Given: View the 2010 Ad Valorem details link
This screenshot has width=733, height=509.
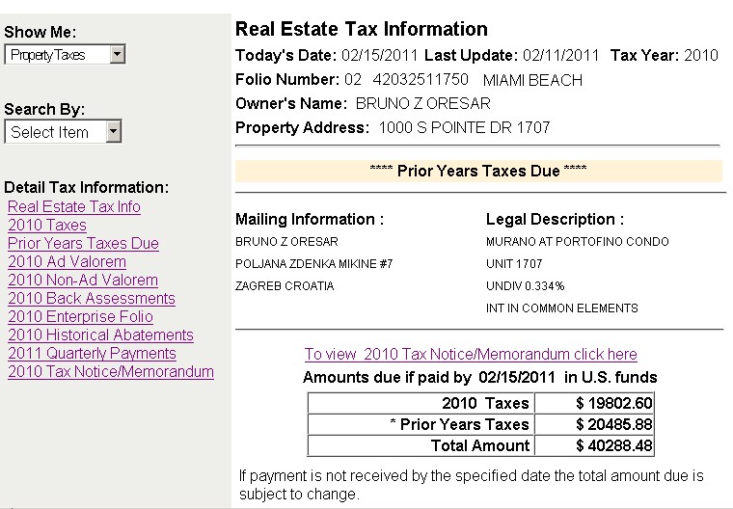Looking at the screenshot, I should (67, 262).
